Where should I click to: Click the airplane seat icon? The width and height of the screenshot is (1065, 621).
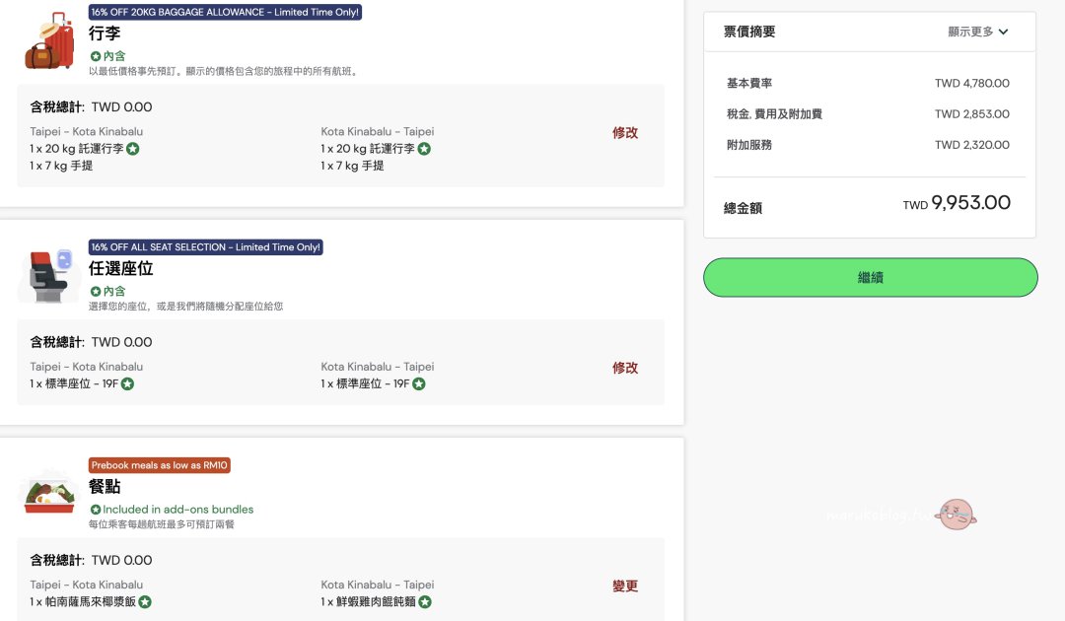tap(49, 276)
